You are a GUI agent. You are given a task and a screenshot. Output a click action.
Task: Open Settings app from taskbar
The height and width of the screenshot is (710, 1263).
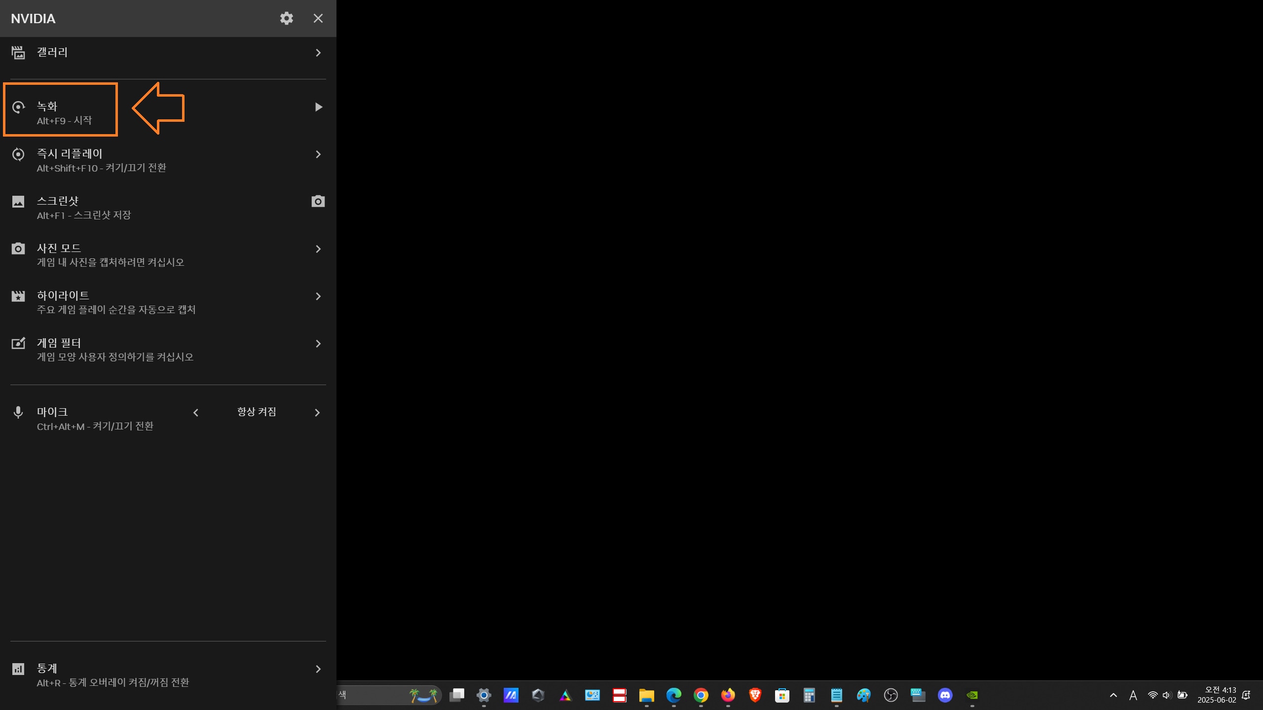(484, 695)
